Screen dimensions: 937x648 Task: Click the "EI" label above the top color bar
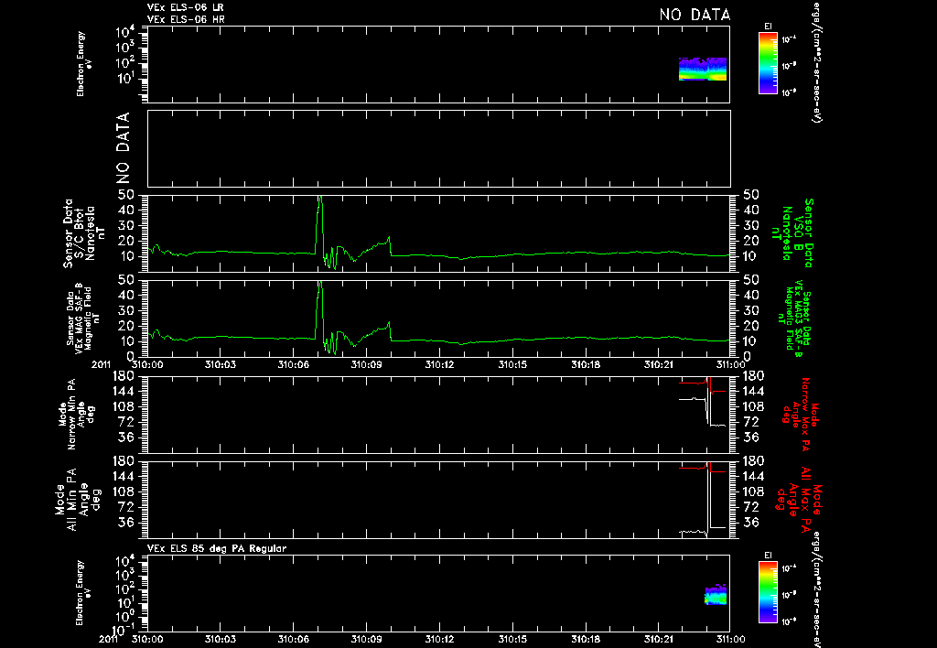point(768,27)
